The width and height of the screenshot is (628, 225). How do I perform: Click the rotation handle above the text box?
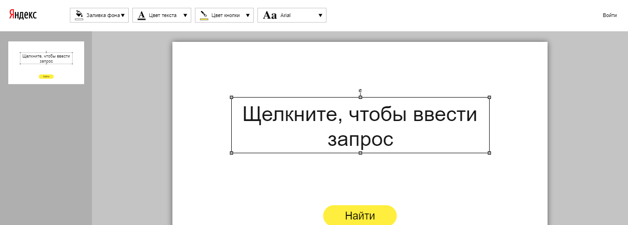coord(360,91)
